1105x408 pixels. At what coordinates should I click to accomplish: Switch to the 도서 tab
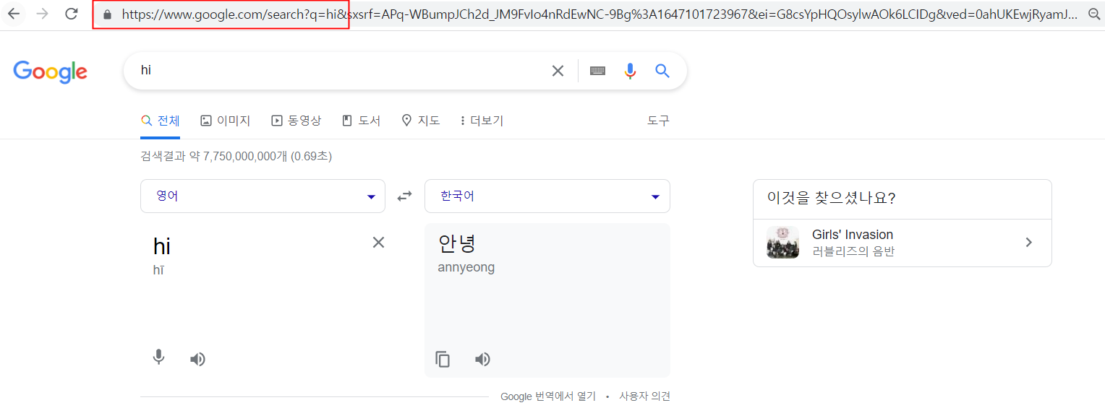coord(361,121)
